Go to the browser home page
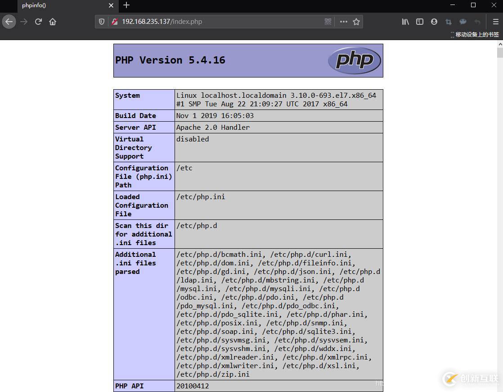Screen dimensions: 503x392 coord(53,22)
